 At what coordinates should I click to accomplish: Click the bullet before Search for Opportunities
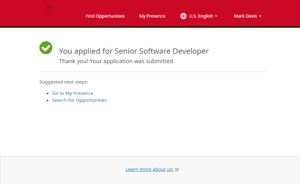(48, 101)
